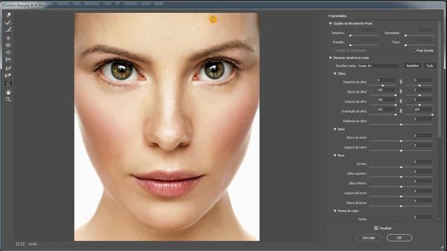Screen dimensions: 447x251
Task: Toggle link icon for Inclinação do olho
Action: (x=400, y=111)
